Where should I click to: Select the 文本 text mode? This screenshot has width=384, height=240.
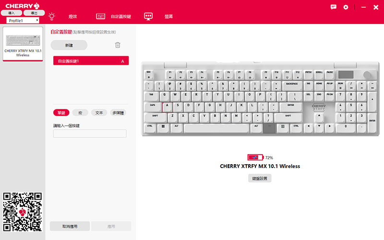[99, 113]
